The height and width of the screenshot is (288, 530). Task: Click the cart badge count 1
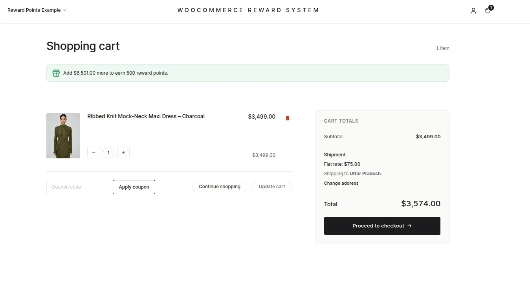[491, 7]
